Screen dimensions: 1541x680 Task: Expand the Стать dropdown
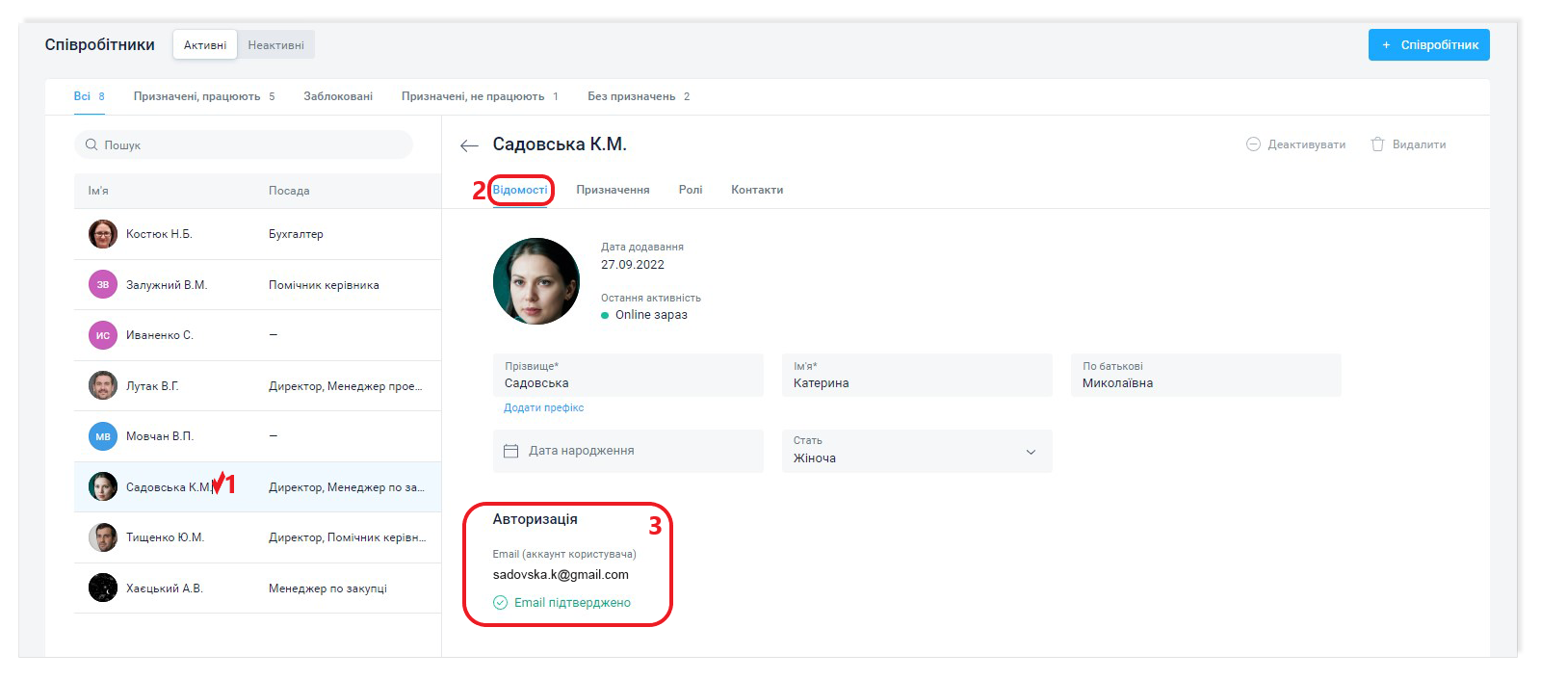point(1030,452)
